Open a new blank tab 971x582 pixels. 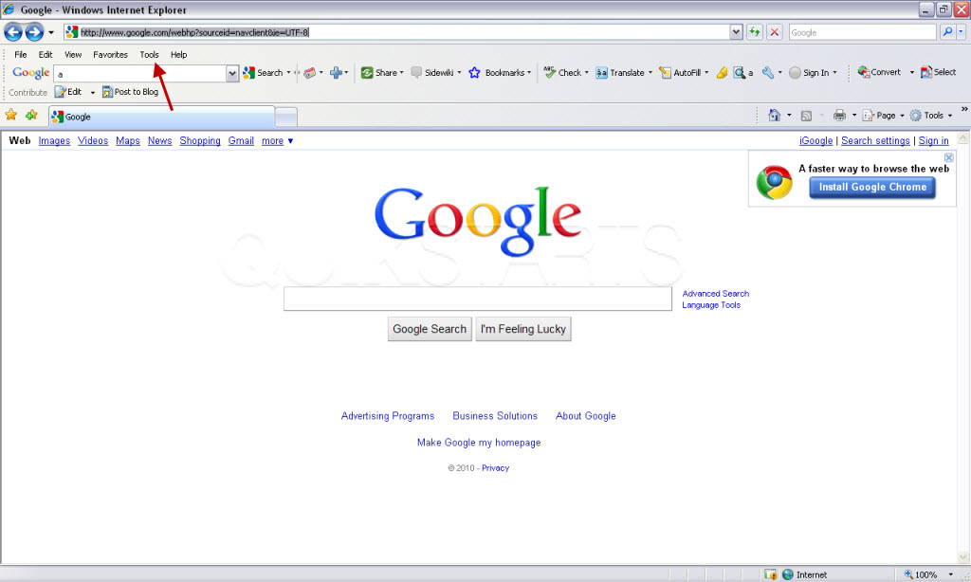click(x=286, y=117)
